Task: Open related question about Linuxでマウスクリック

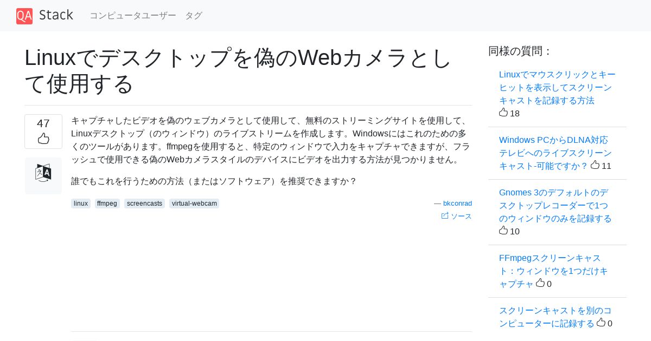Action: coord(557,88)
